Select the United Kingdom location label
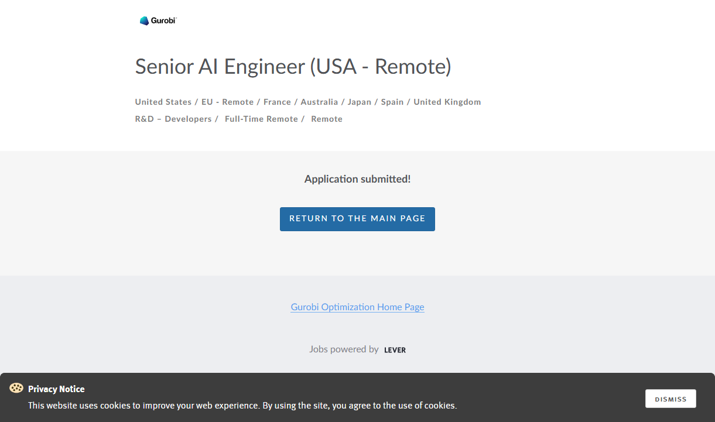 point(447,102)
